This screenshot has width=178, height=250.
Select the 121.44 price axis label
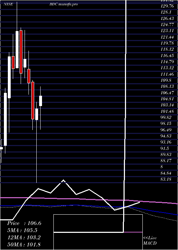(167, 37)
